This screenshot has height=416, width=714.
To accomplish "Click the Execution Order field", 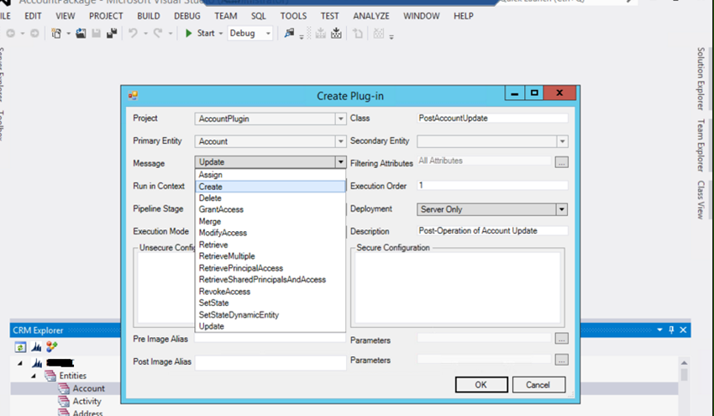I will point(492,186).
